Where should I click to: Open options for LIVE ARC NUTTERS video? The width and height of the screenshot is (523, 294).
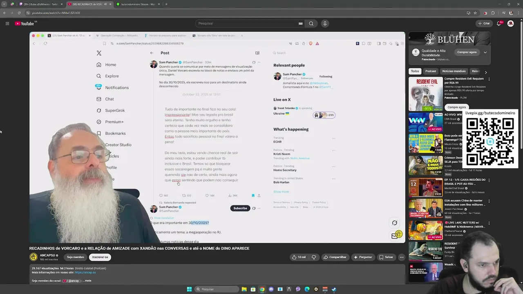(489, 223)
